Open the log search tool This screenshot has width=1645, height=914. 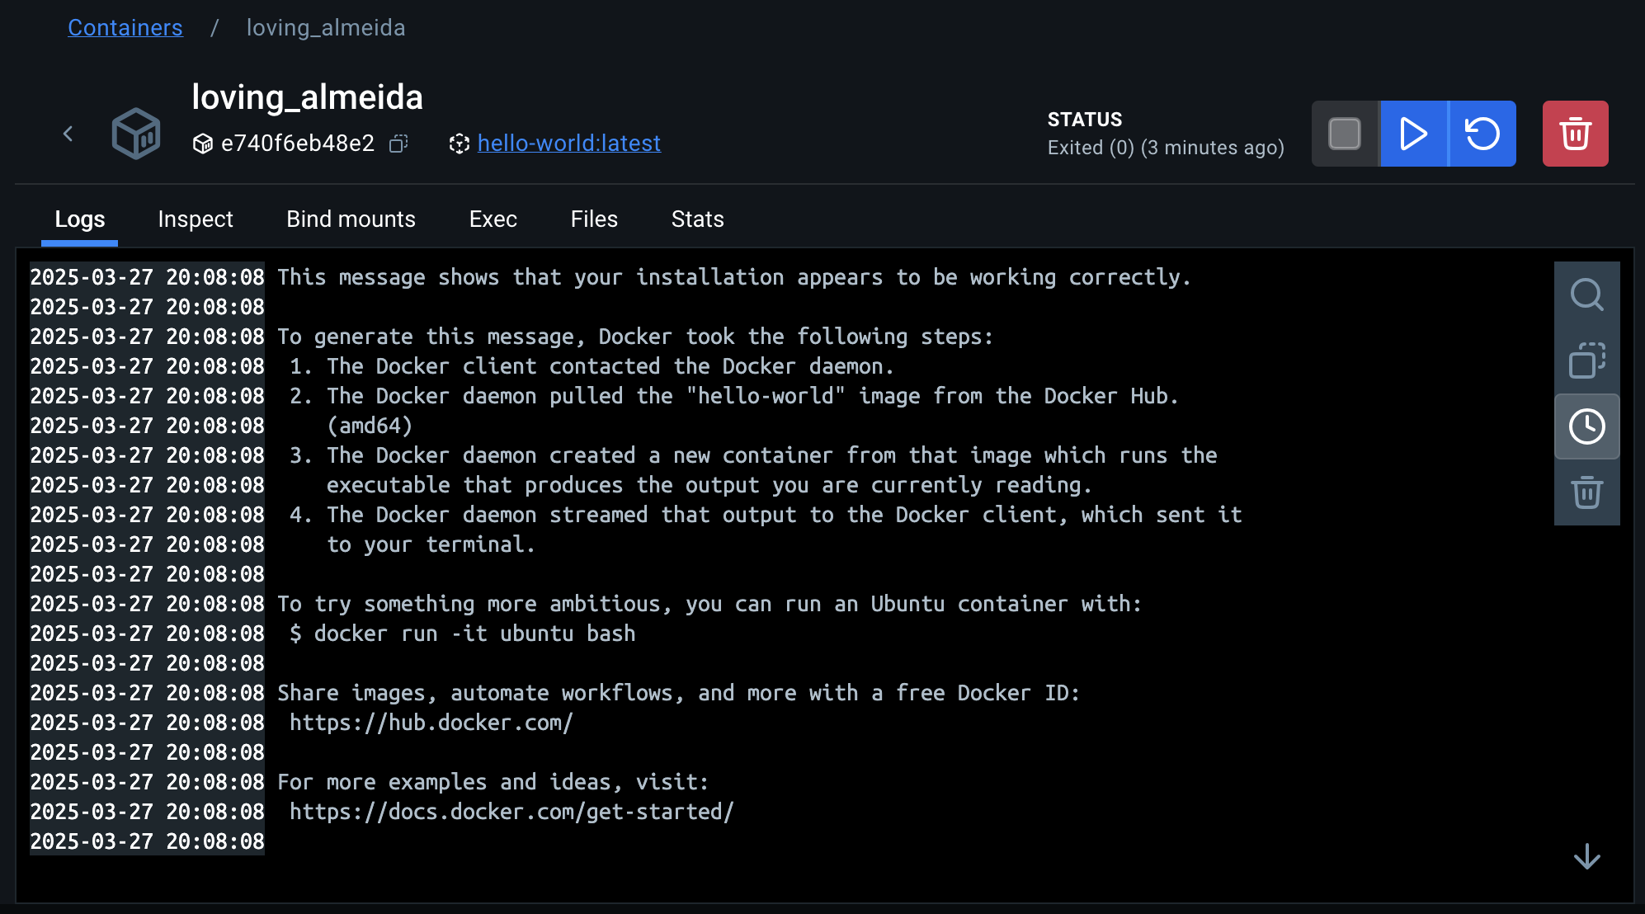(x=1586, y=294)
